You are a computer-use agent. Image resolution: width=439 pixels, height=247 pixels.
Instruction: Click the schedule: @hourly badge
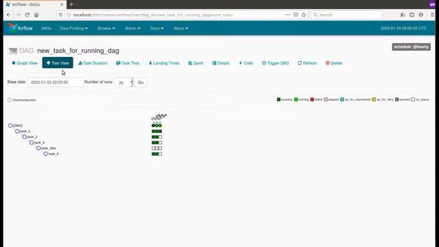(x=411, y=47)
